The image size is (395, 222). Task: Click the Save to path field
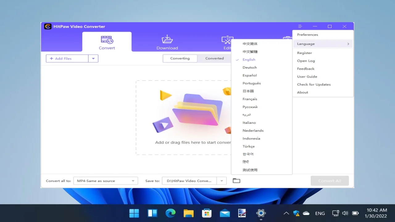[189, 181]
